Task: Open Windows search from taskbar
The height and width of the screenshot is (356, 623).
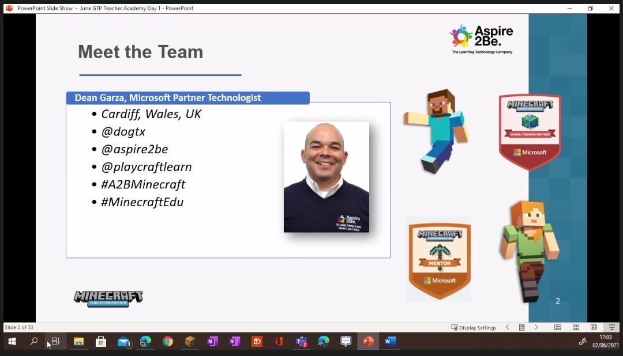Action: (34, 342)
